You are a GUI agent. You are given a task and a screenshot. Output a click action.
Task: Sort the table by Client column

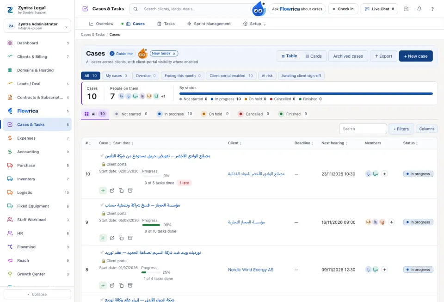click(x=234, y=143)
